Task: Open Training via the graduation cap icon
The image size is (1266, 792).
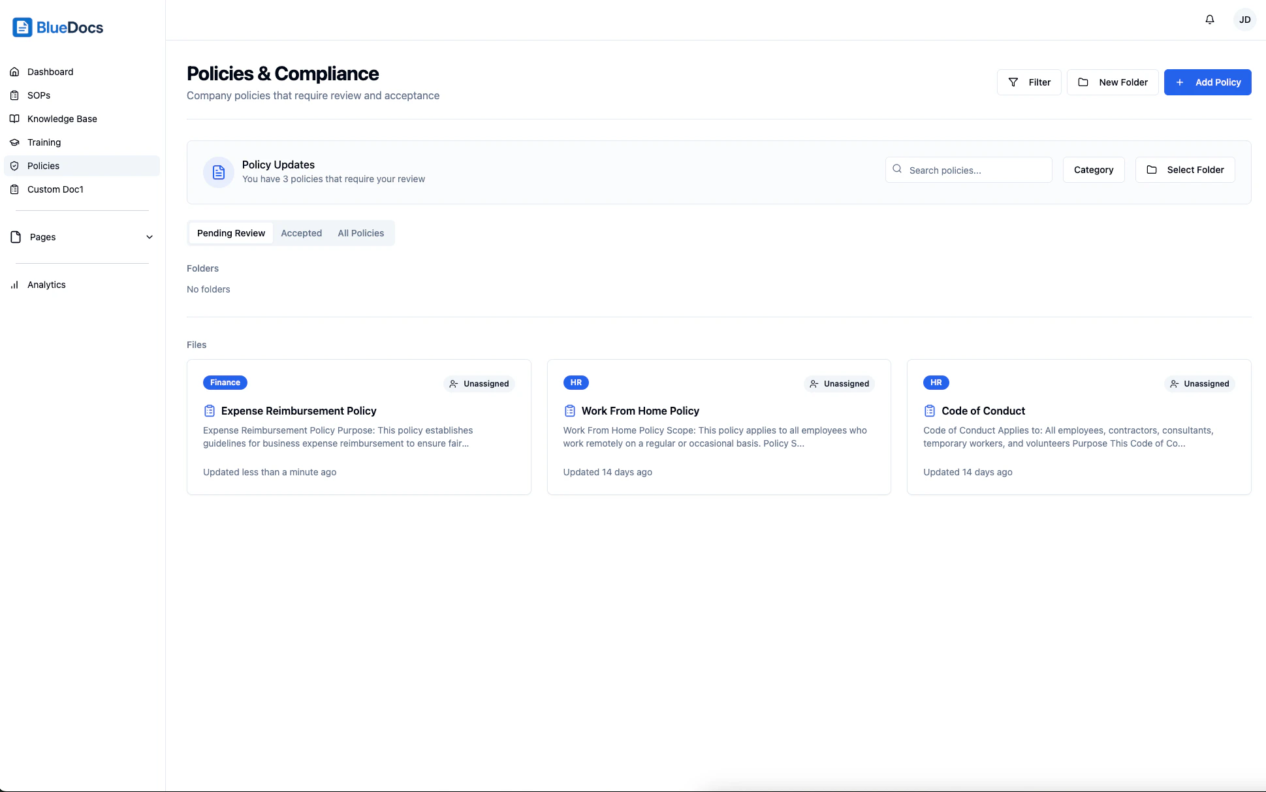Action: click(x=15, y=142)
